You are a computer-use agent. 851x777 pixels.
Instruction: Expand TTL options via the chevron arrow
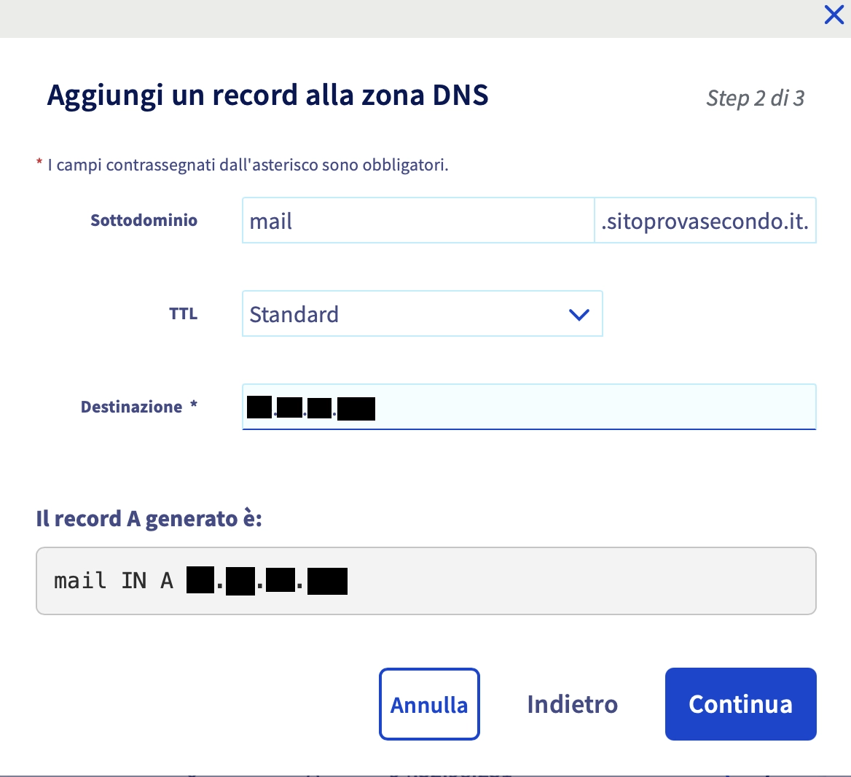579,315
